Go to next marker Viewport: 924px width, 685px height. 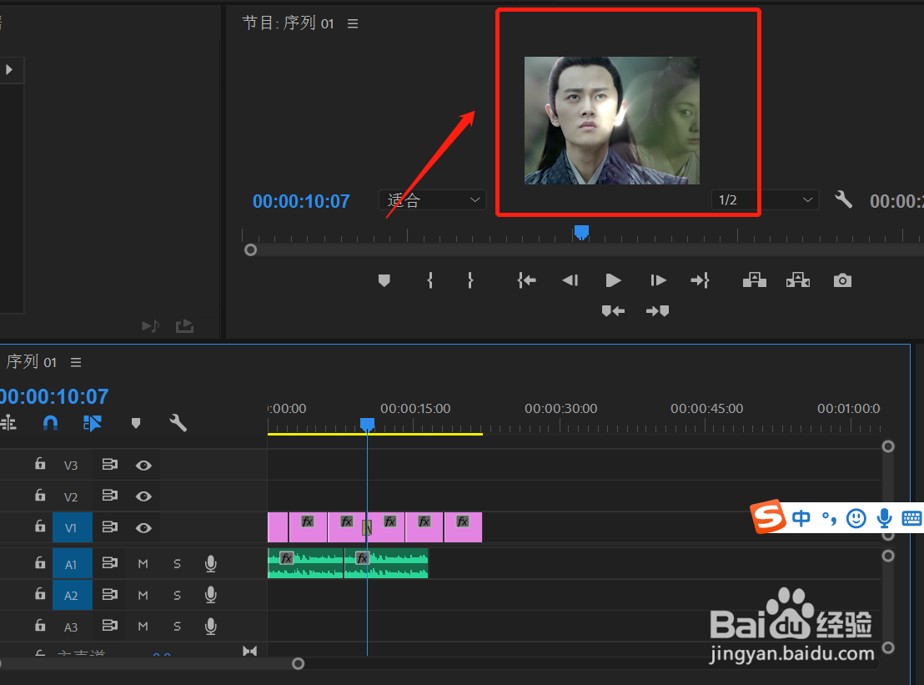(658, 310)
